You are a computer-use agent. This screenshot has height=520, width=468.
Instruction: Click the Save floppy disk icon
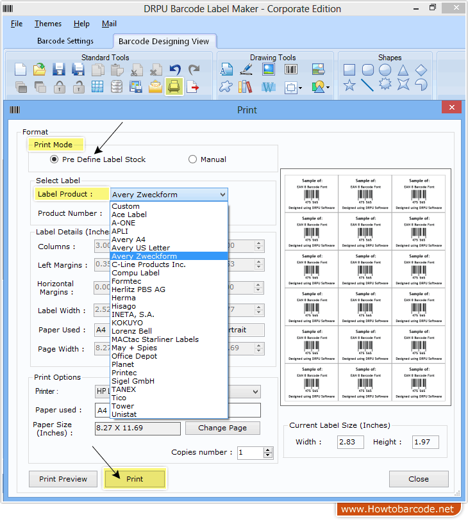tap(59, 70)
